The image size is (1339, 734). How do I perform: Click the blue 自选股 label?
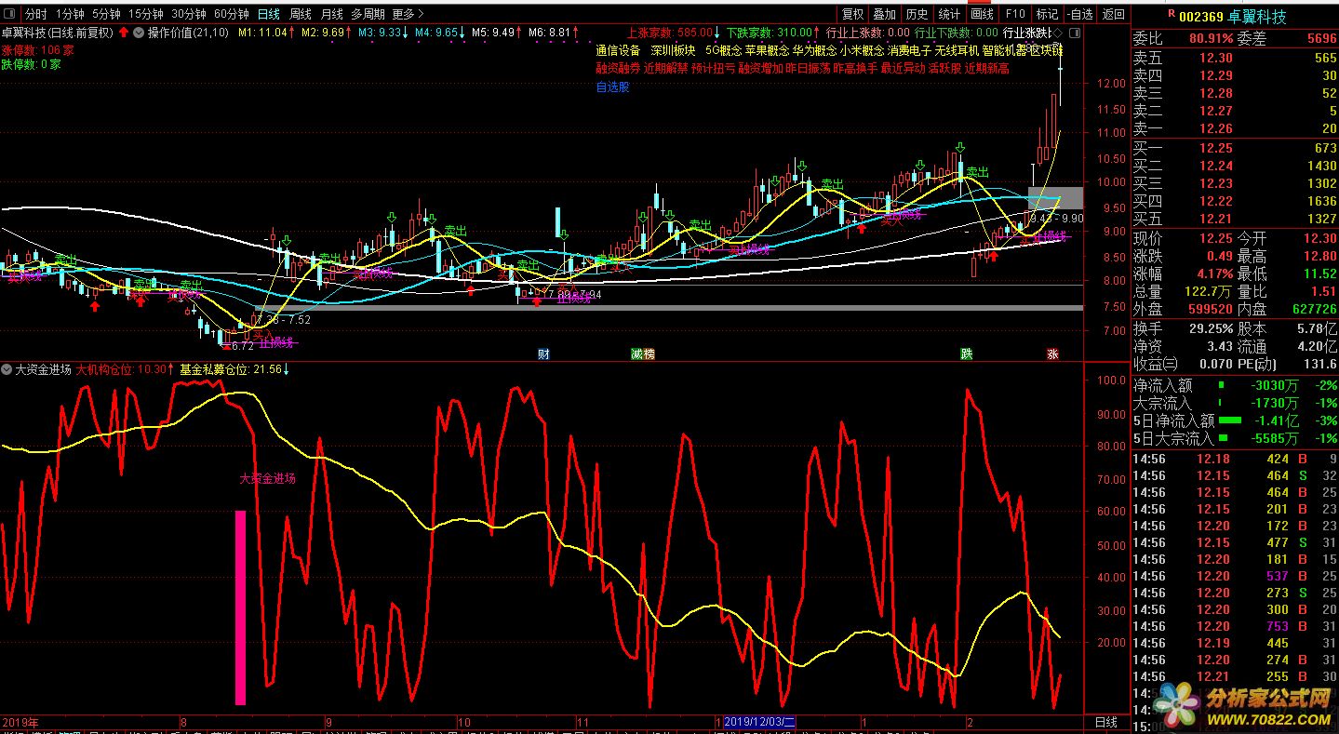(613, 87)
